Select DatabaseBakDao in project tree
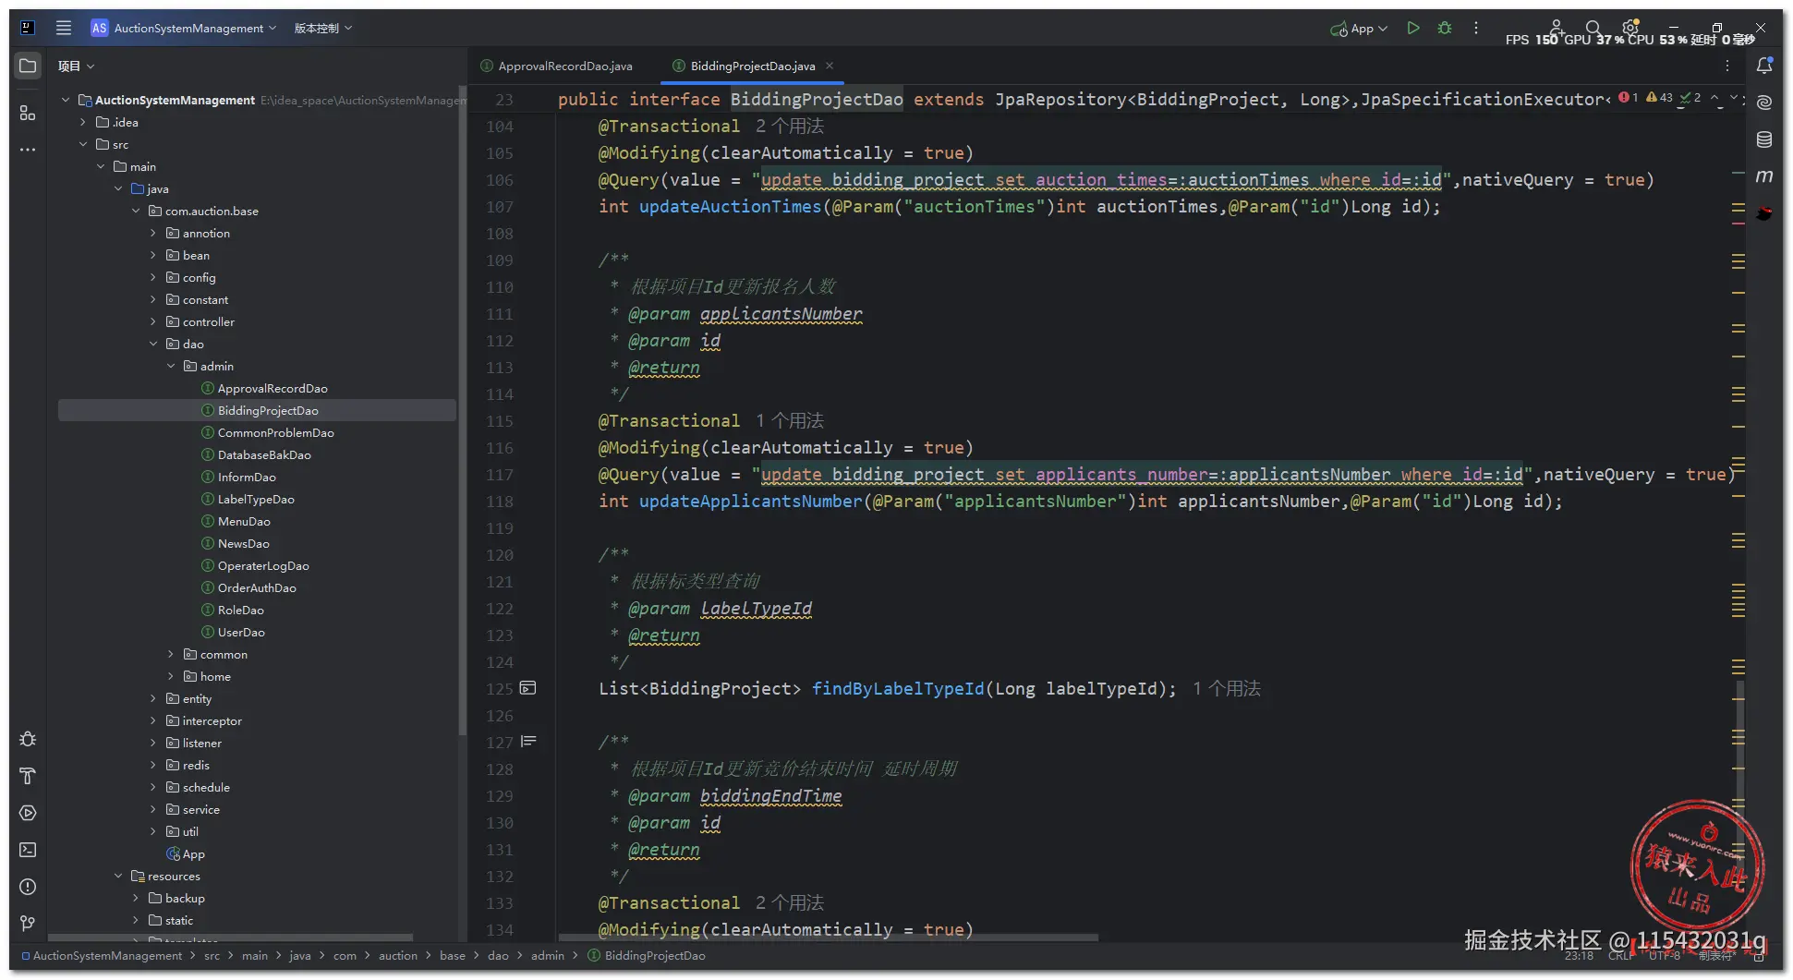This screenshot has width=1793, height=980. coord(257,454)
